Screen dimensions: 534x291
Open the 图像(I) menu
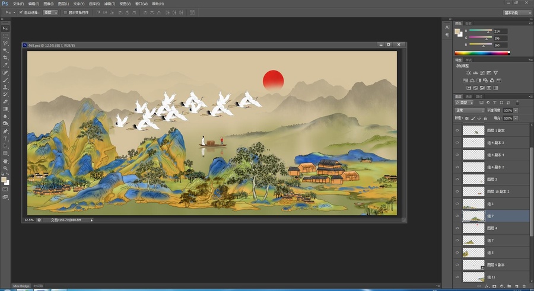49,4
